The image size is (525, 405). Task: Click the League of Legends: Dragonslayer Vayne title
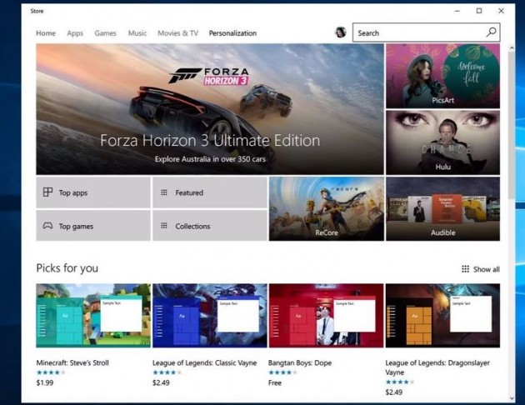point(437,367)
